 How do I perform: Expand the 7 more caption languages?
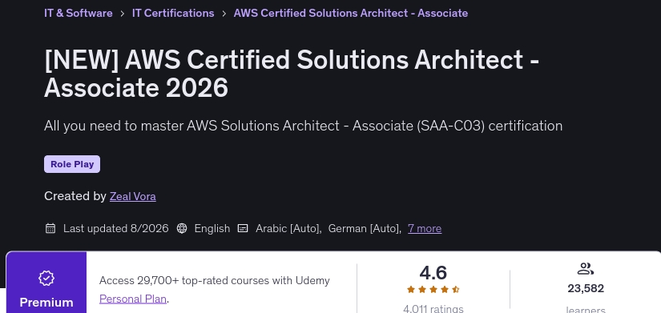pyautogui.click(x=425, y=228)
